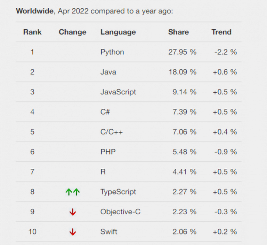267x245 pixels.
Task: Click the -2.2 % trend for Python
Action: (226, 52)
